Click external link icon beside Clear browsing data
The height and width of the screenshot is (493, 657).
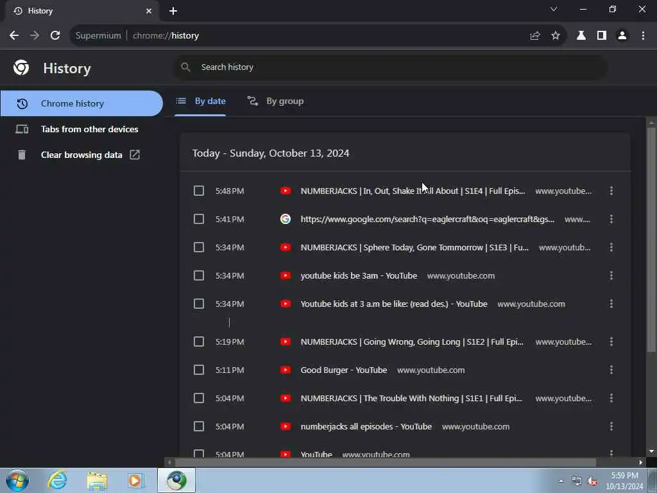coord(135,155)
